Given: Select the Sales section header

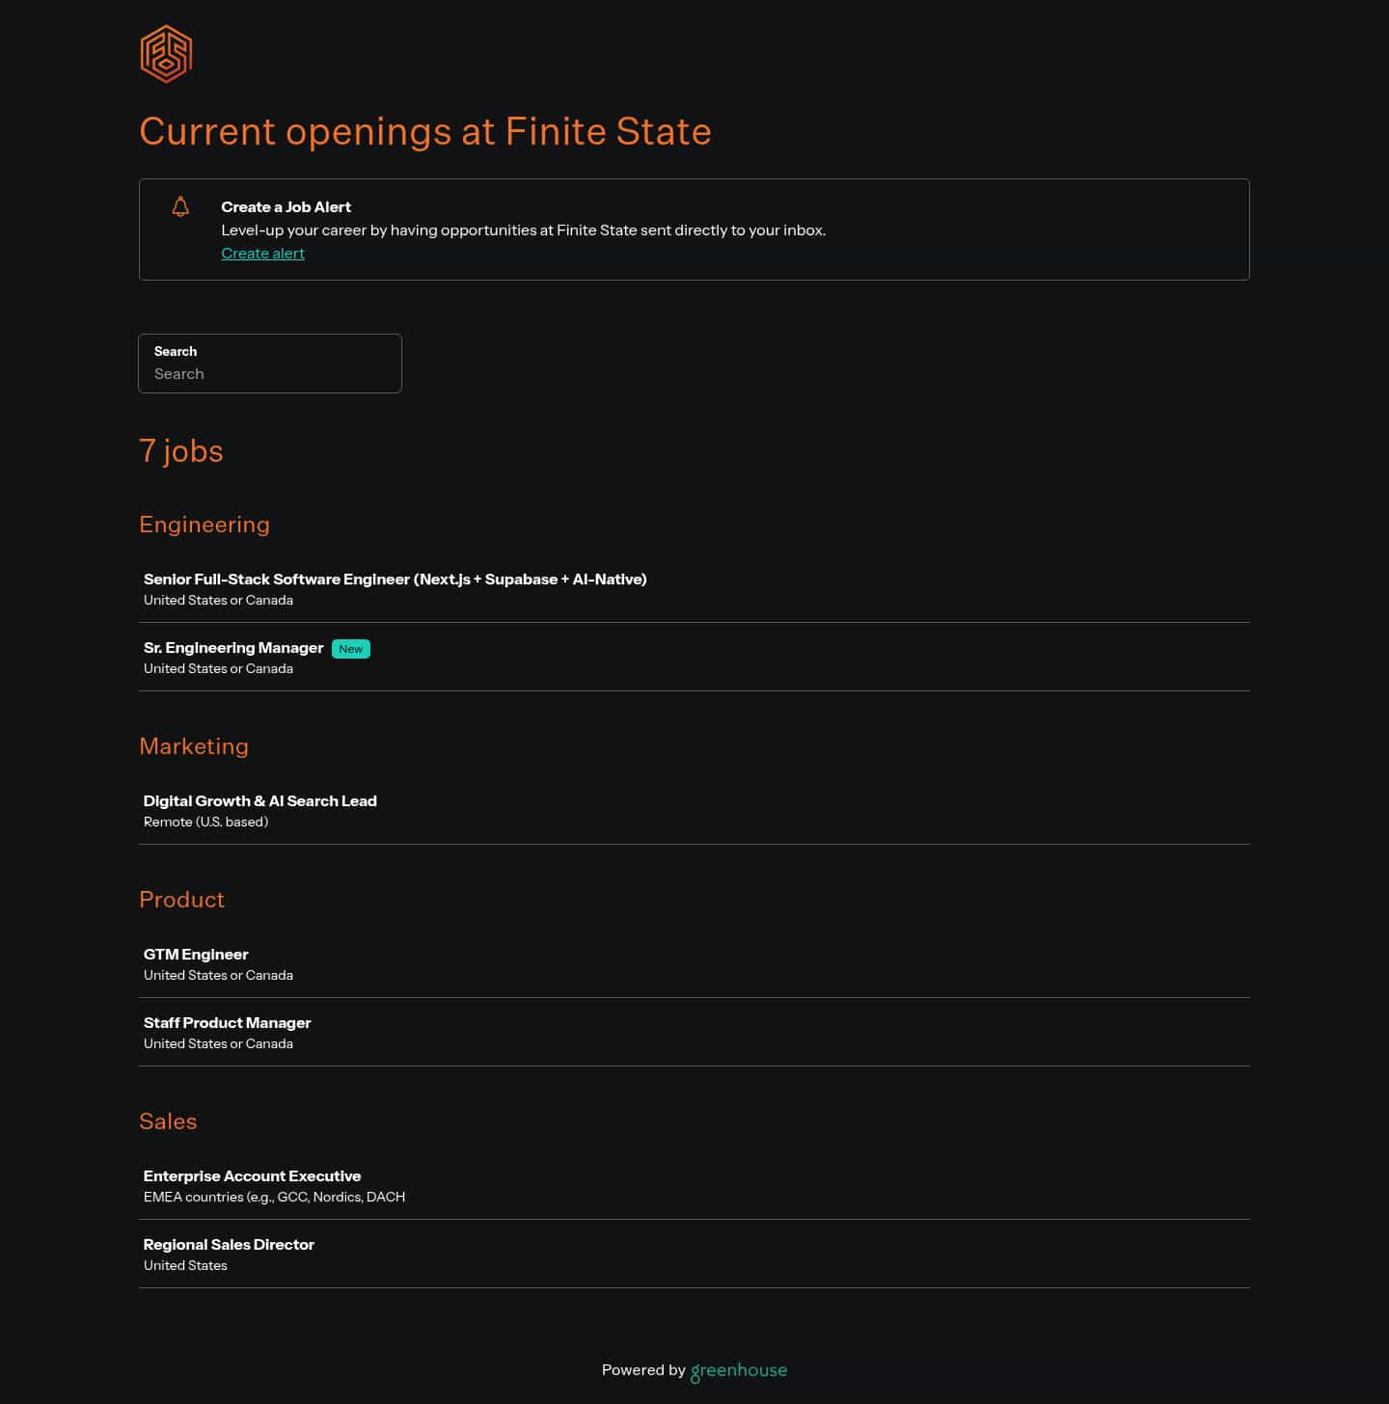Looking at the screenshot, I should tap(168, 1121).
